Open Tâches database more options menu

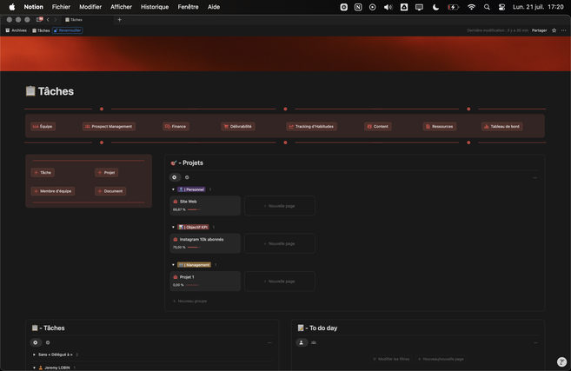click(x=269, y=342)
